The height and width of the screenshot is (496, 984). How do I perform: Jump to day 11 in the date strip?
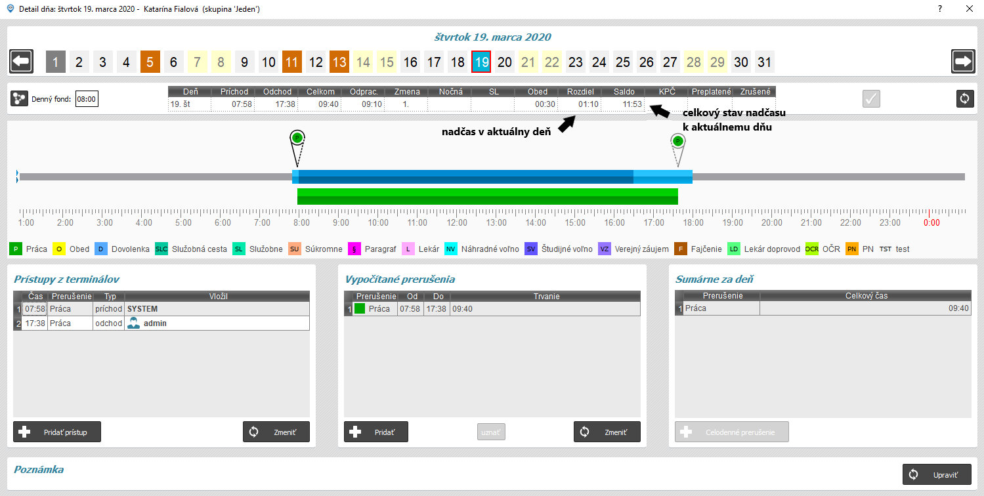point(292,62)
